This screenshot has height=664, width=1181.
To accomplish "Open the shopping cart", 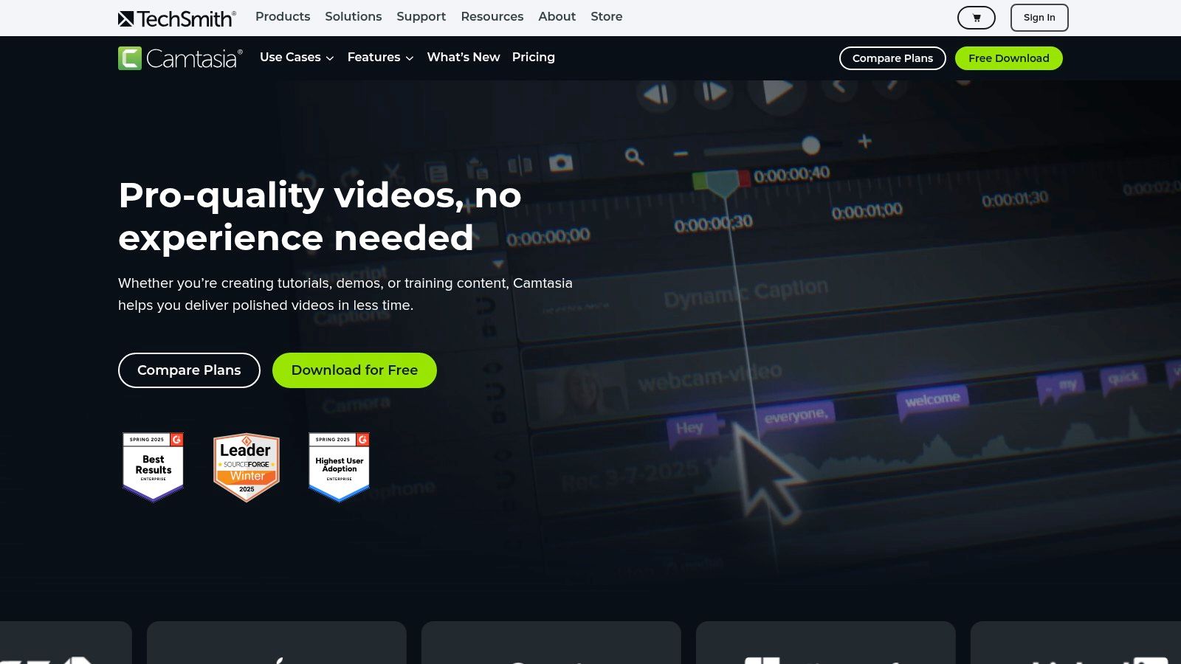I will tap(976, 17).
